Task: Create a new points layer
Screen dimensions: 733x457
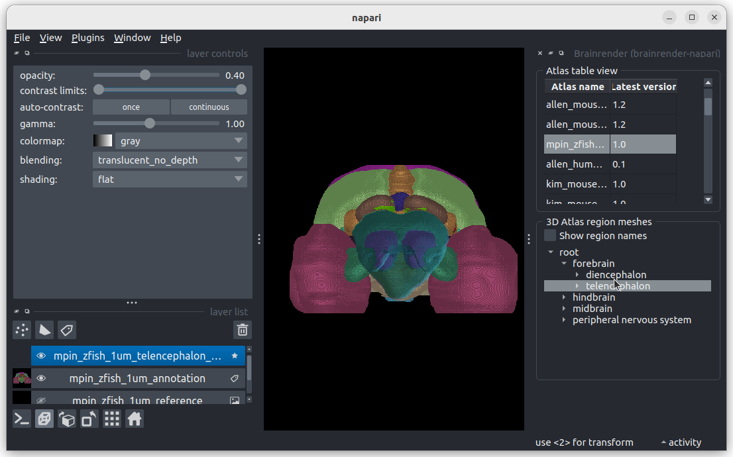Action: coord(22,329)
